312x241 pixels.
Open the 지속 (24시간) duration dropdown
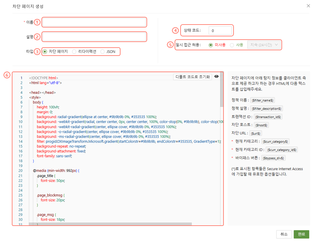(x=264, y=45)
